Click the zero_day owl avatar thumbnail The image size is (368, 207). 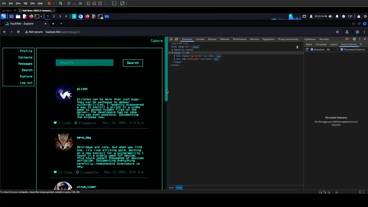click(x=64, y=142)
